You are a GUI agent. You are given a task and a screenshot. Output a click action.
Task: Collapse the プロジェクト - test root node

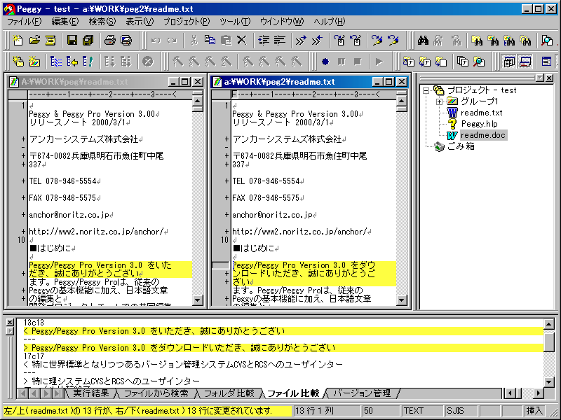(426, 90)
